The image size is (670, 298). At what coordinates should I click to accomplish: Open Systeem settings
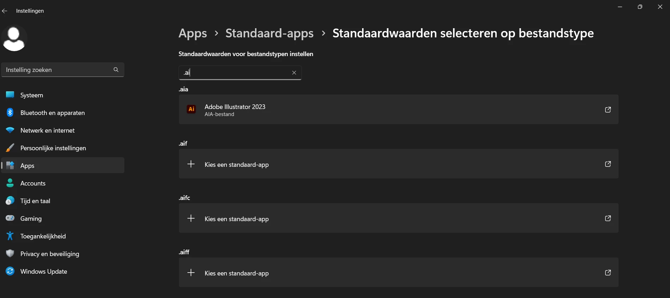63,95
